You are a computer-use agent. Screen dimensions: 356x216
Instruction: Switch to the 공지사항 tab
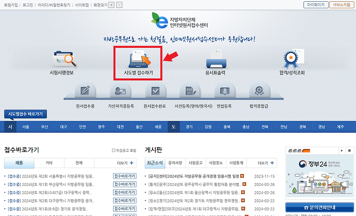click(175, 163)
